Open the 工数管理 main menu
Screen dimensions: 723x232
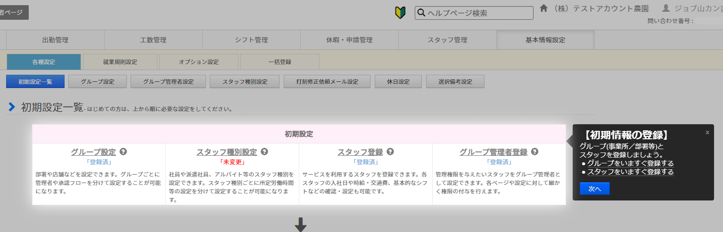tap(153, 40)
